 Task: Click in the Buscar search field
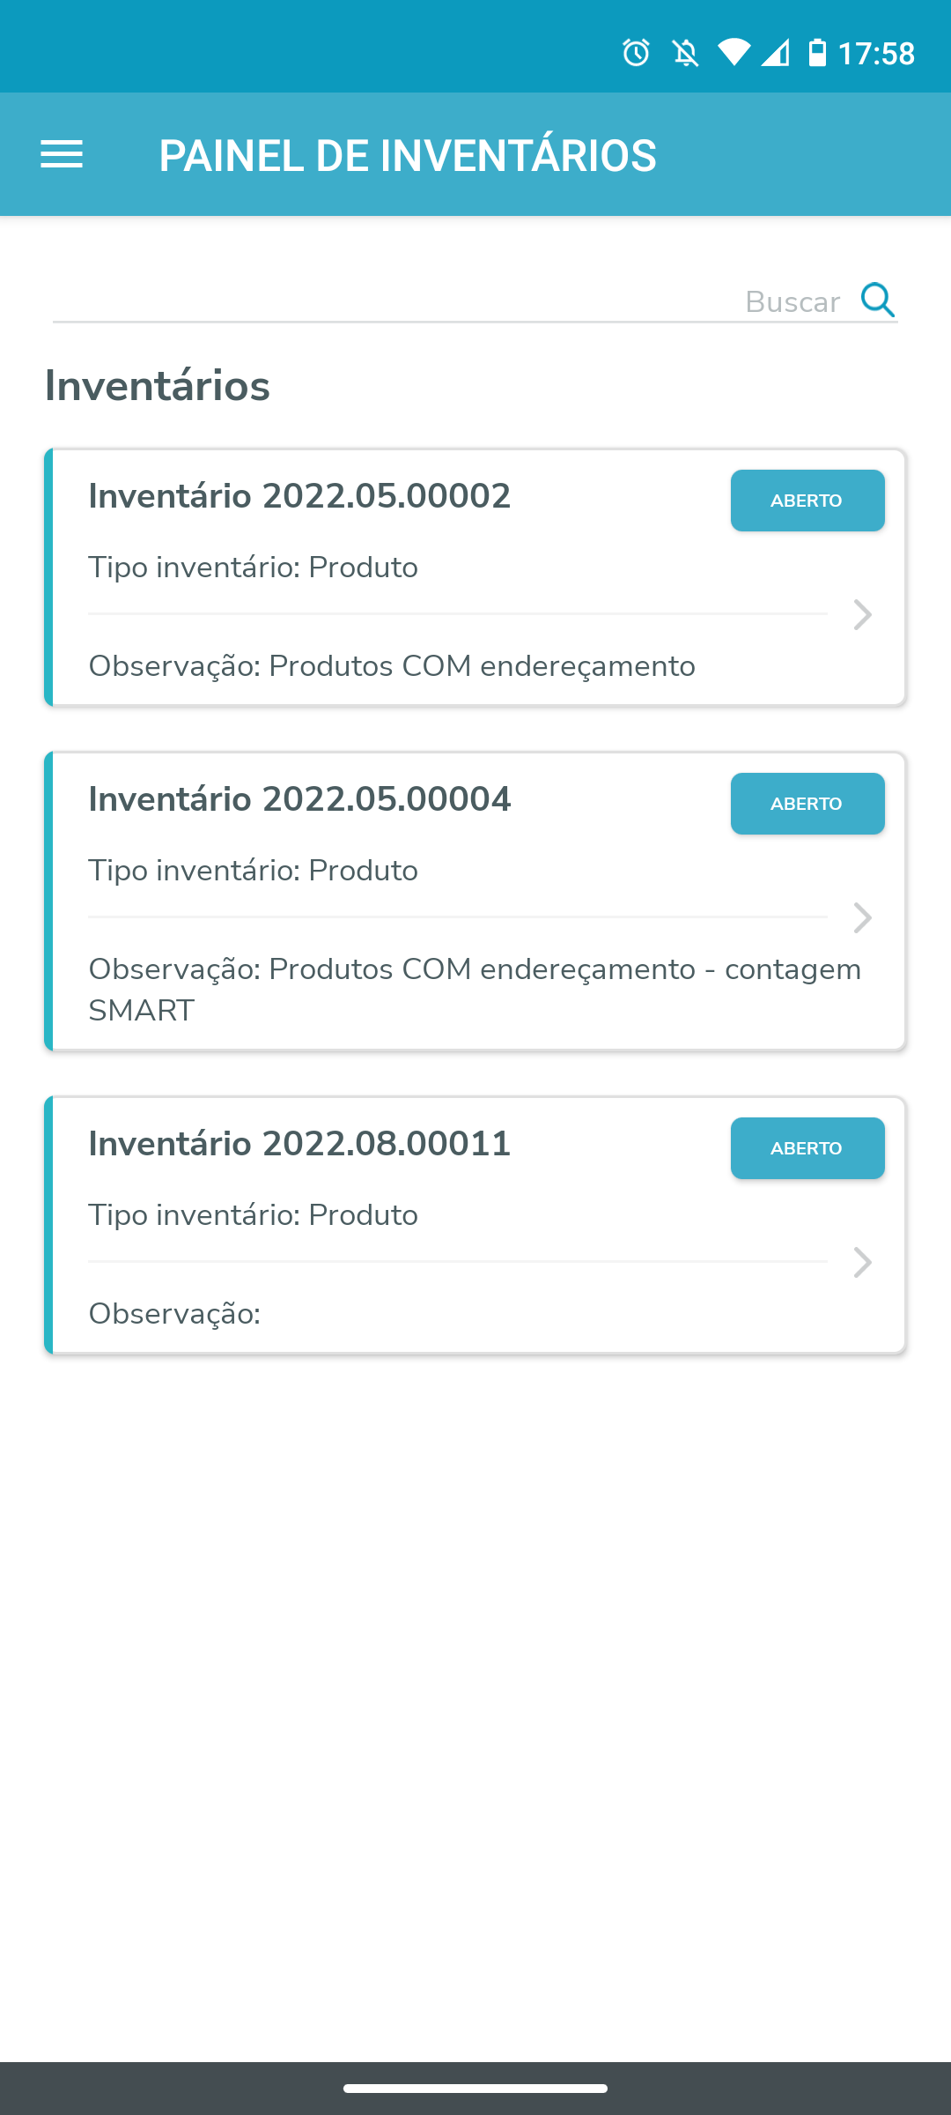click(440, 301)
